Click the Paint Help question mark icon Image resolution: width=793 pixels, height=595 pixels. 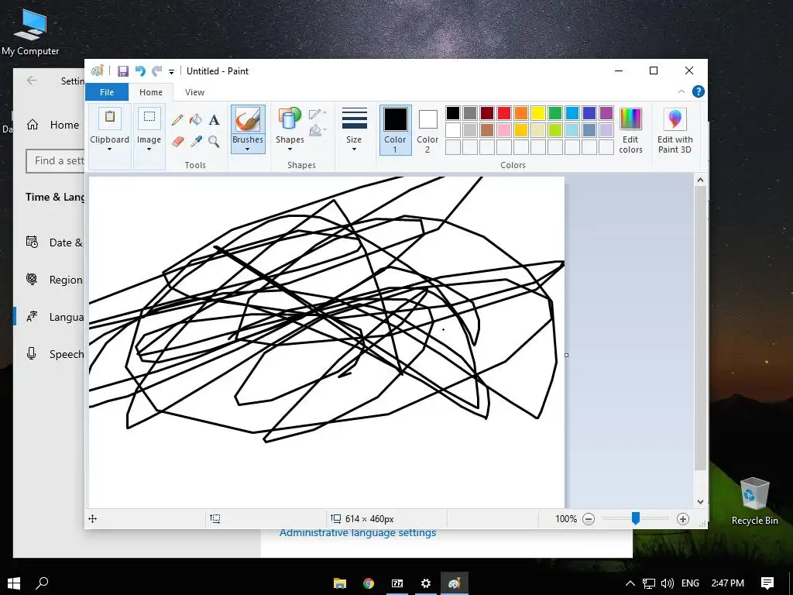click(699, 91)
